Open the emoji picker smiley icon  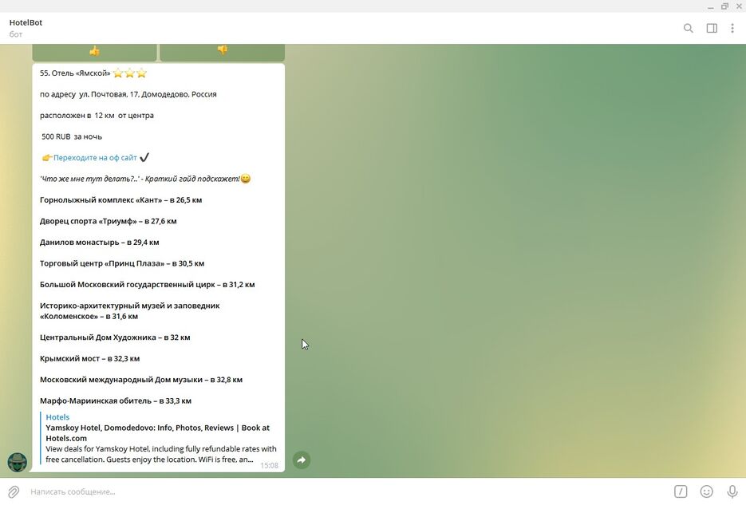click(707, 491)
